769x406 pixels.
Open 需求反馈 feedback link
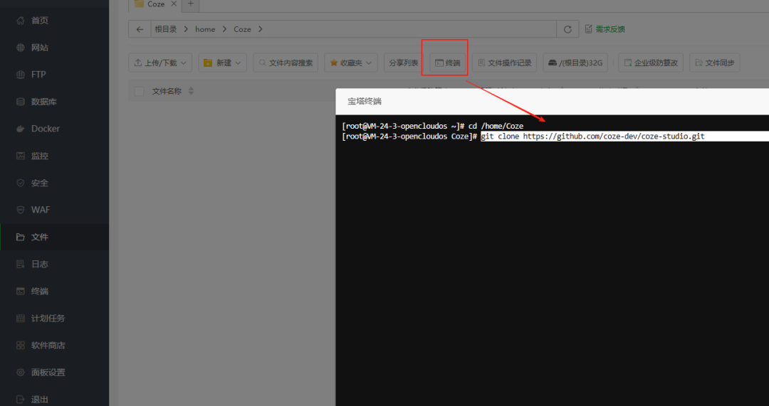605,29
